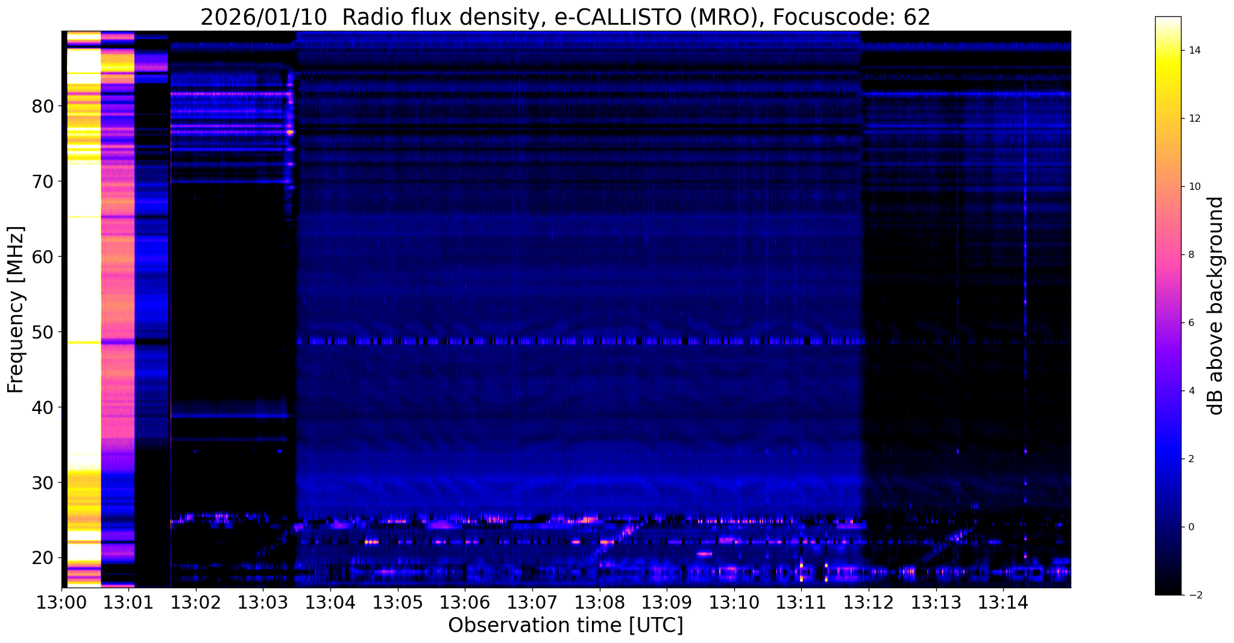Click the 13:11 time tick label
The height and width of the screenshot is (643, 1234).
click(x=801, y=602)
